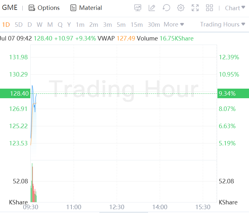The height and width of the screenshot is (213, 249).
Task: Switch to the 30m interval
Action: (154, 25)
